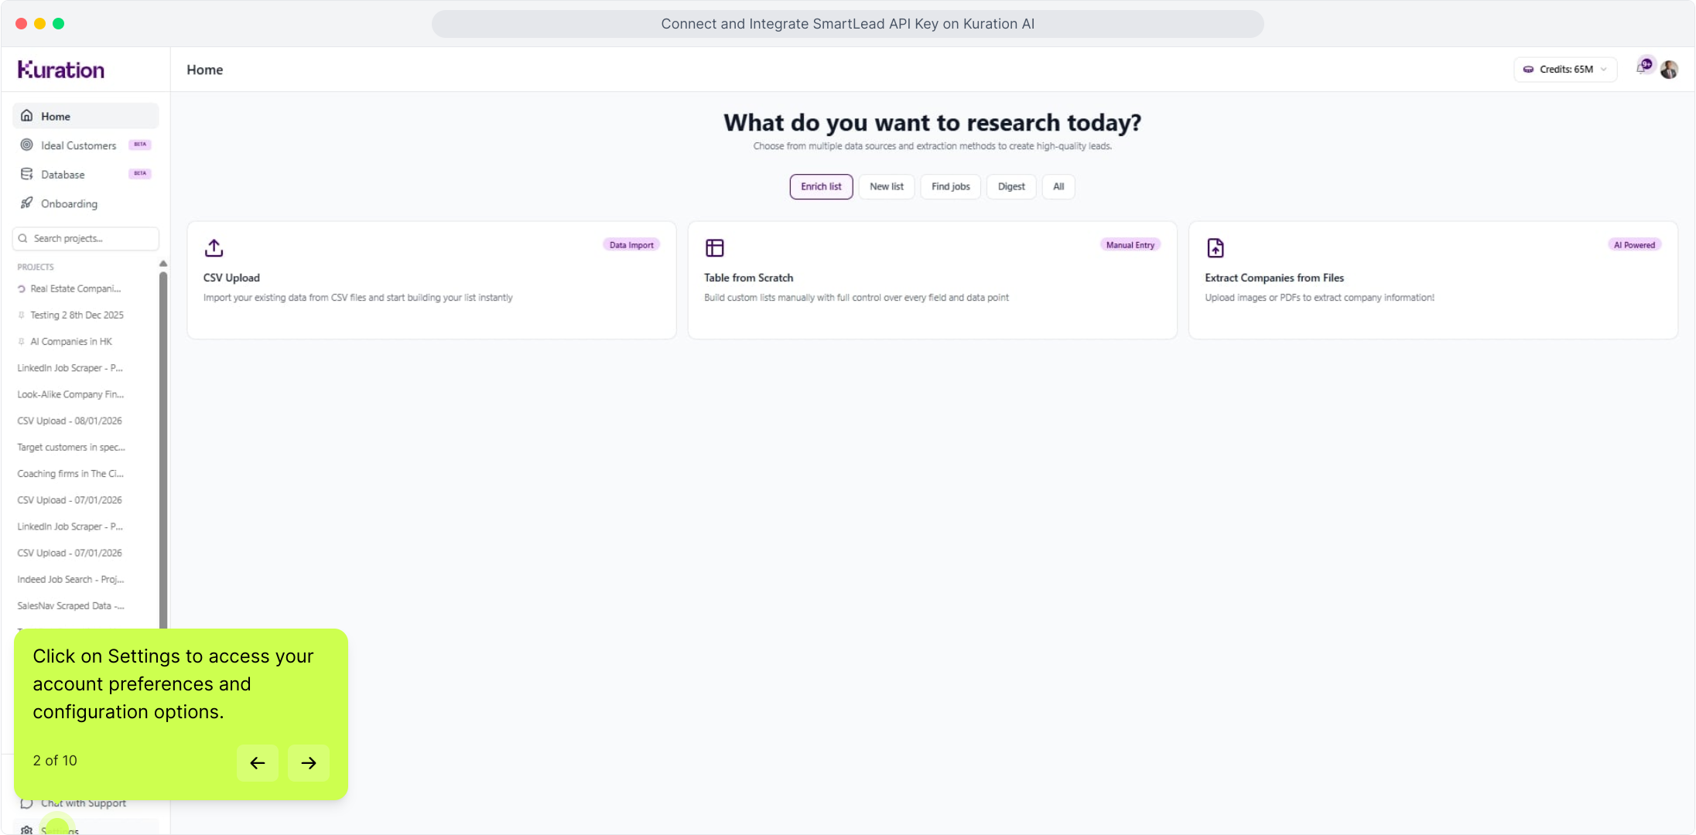Click the CSV Upload card's upload icon
1696x835 pixels.
pyautogui.click(x=214, y=247)
